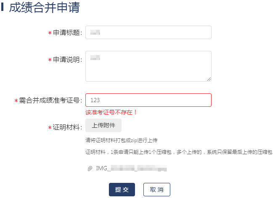Focus the 申请标题 input field
Image resolution: width=275 pixels, height=198 pixels.
[148, 32]
